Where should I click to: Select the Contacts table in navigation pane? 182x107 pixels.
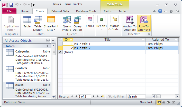(x=28, y=74)
